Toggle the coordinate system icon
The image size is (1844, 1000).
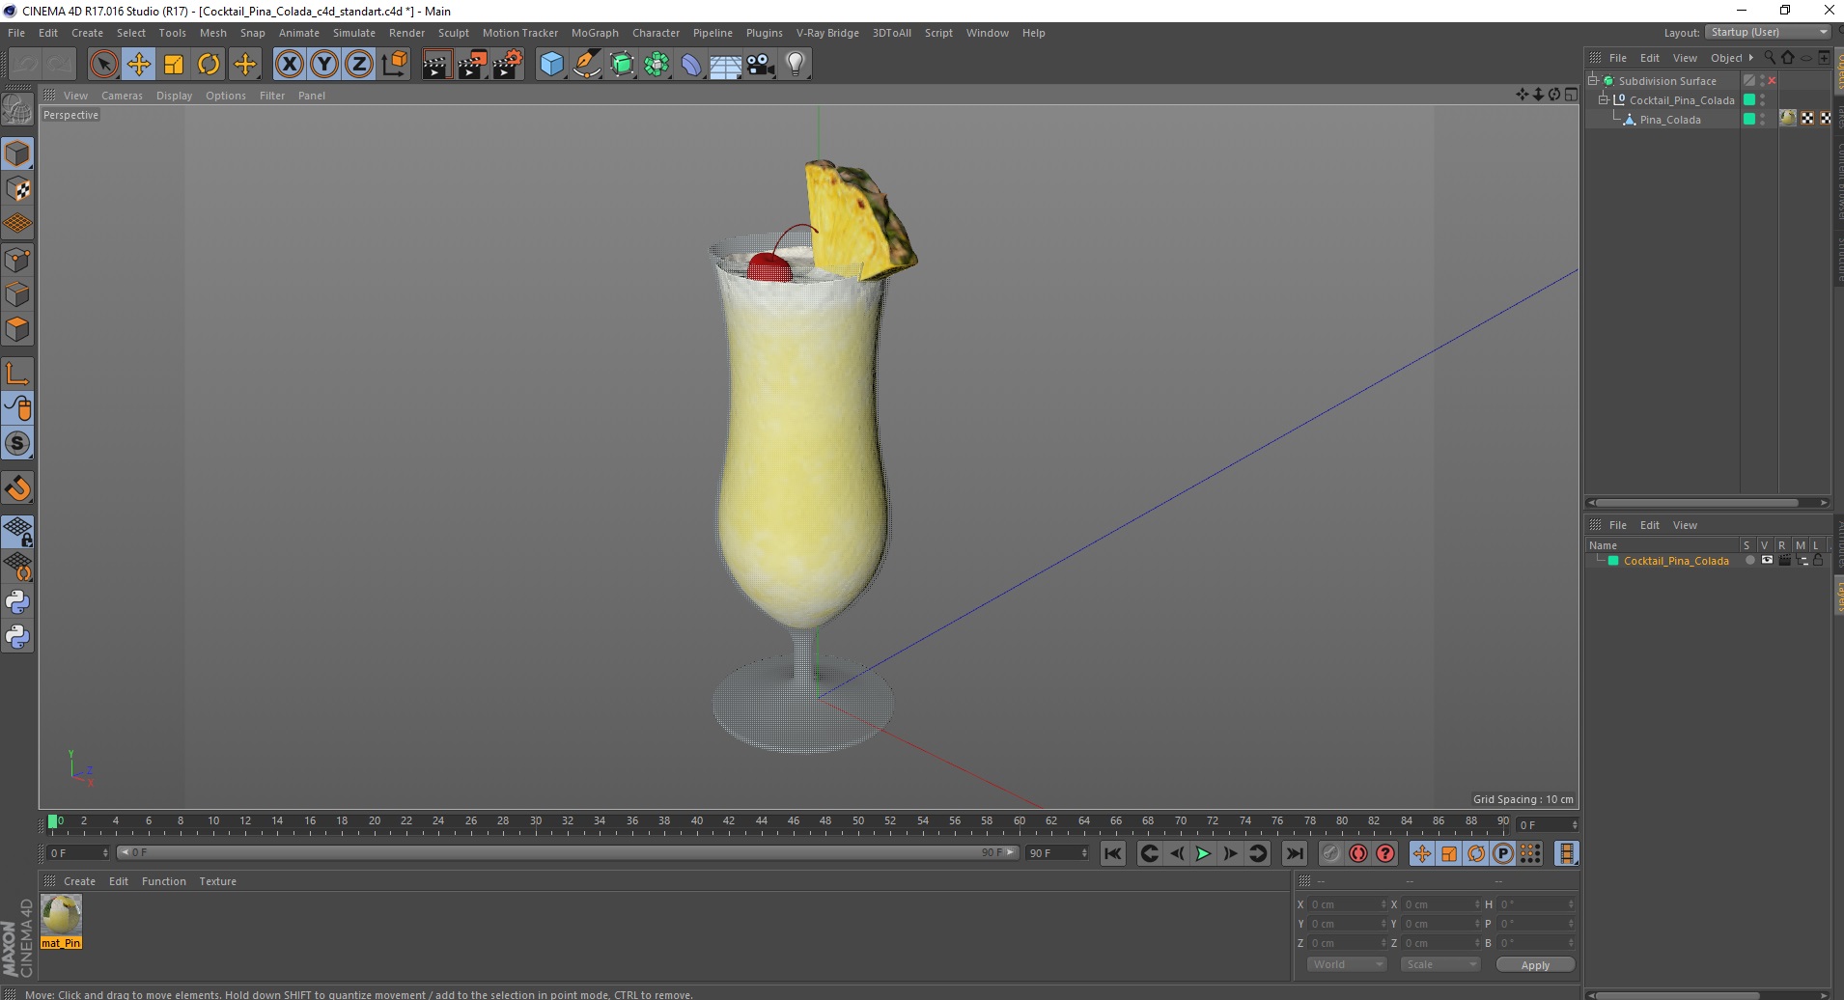(x=394, y=65)
